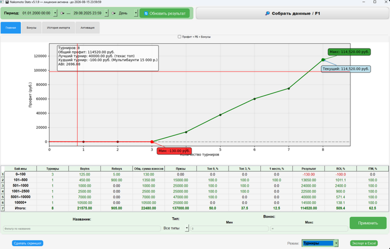Click the name filter input field
The width and height of the screenshot is (390, 249).
click(x=81, y=228)
